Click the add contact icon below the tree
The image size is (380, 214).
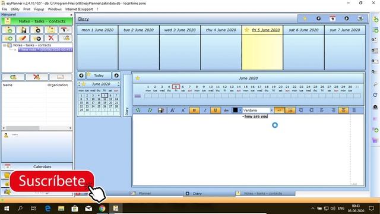tap(13, 77)
